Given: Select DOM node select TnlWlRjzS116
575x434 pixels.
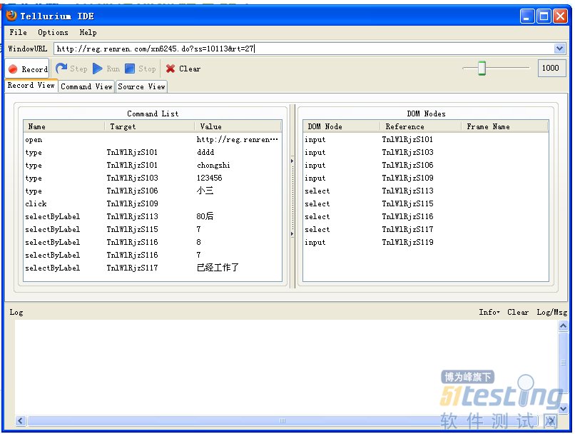Looking at the screenshot, I should [425, 216].
